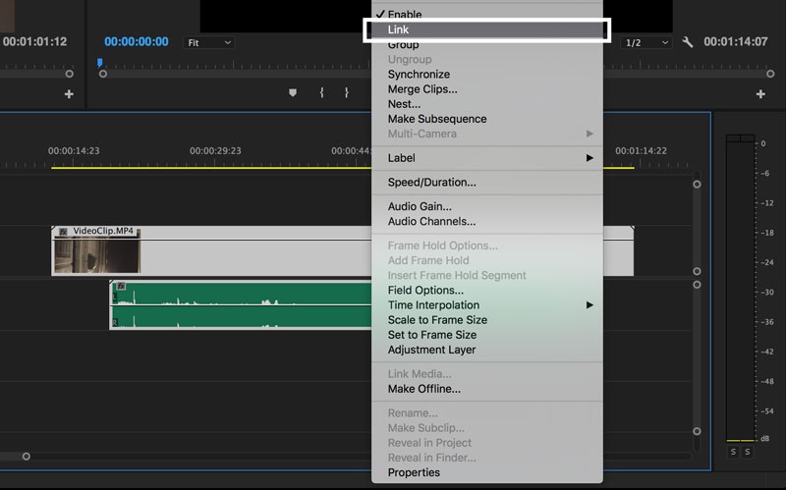Open the Fit zoom level dropdown
The width and height of the screenshot is (786, 490).
208,42
